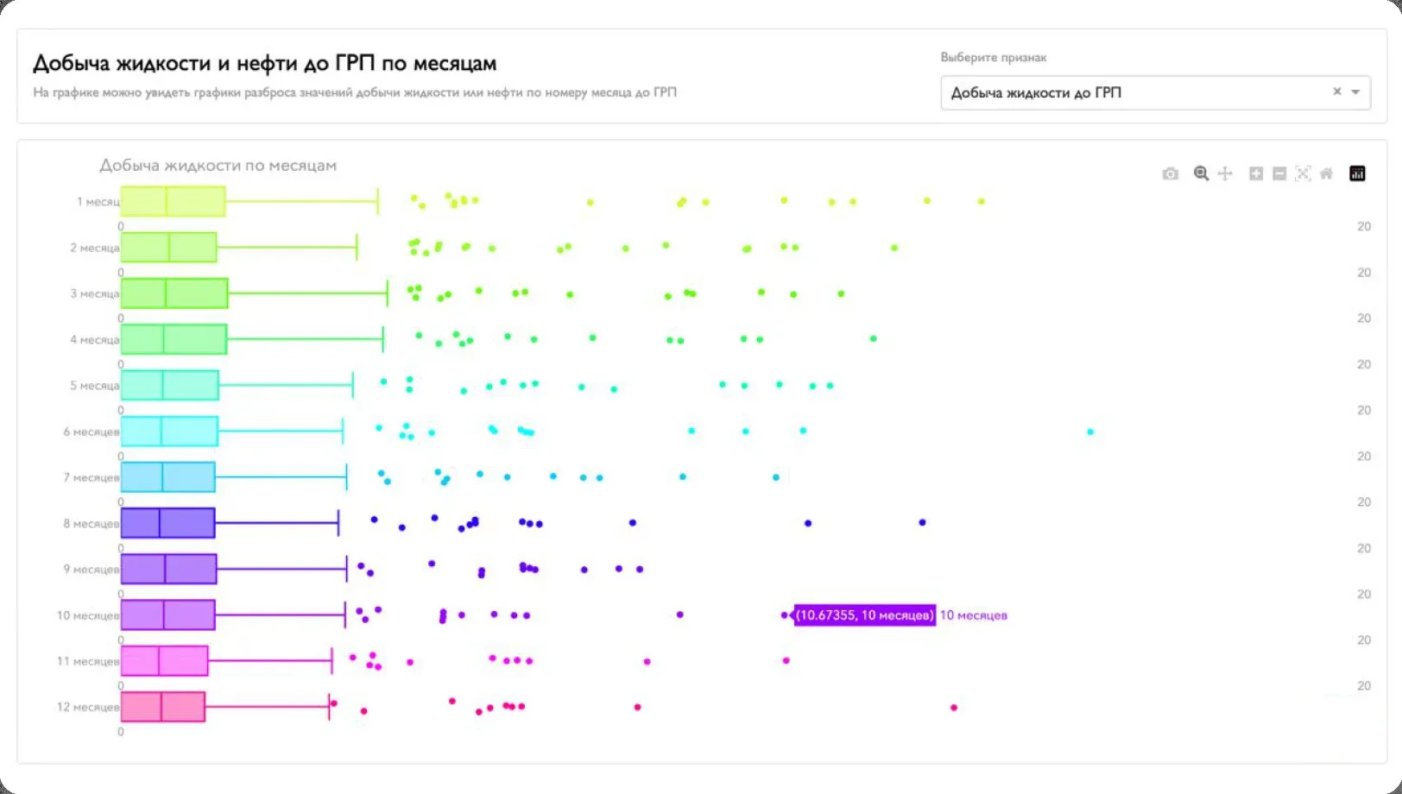Screen dimensions: 1402x794
Task: Select the far-right 12 месяцев outlier point
Action: pos(954,708)
